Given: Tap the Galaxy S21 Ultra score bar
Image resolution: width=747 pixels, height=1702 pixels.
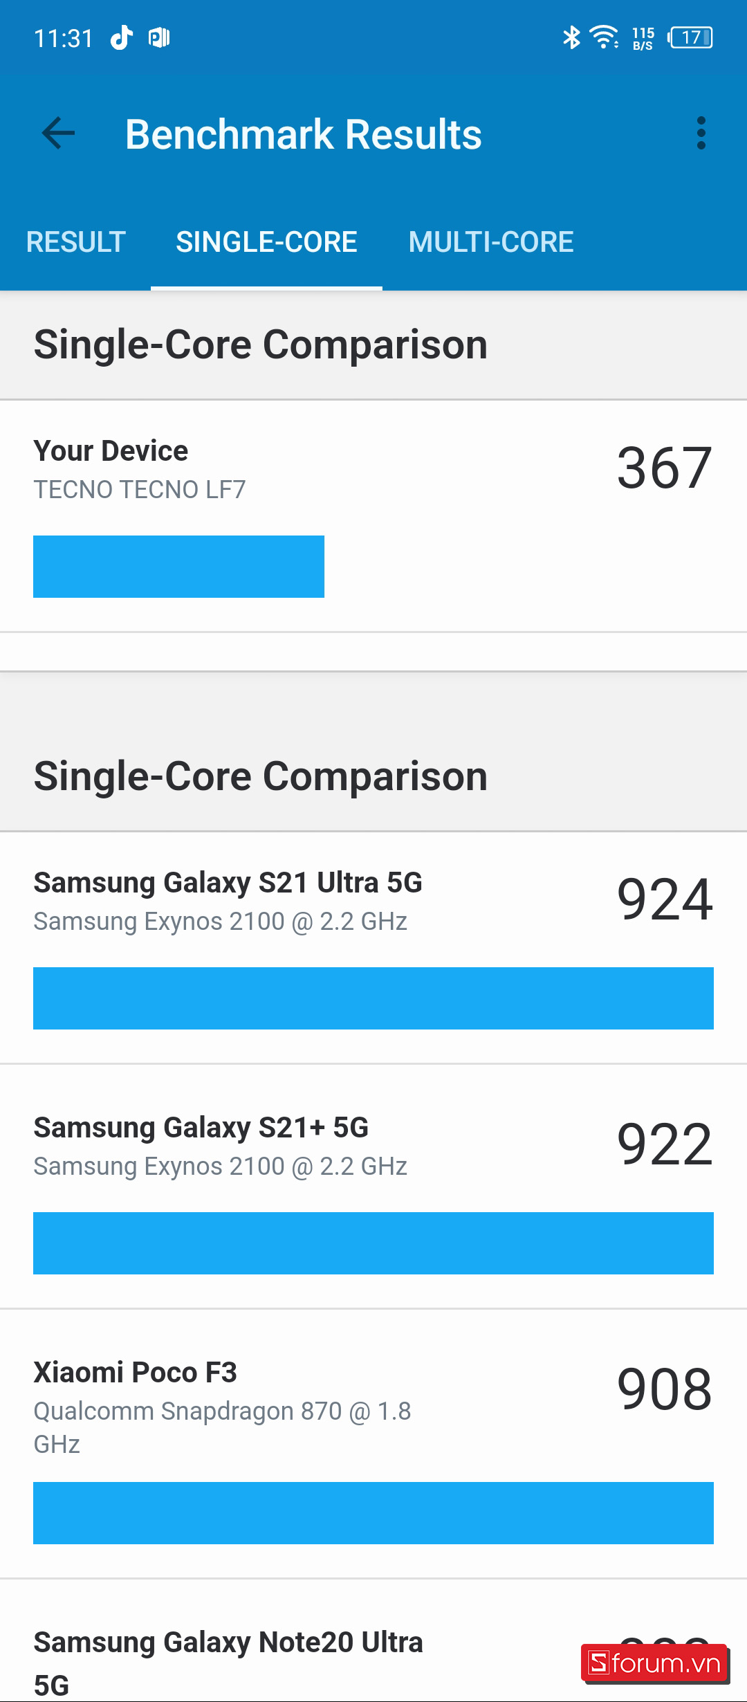Looking at the screenshot, I should click(x=373, y=998).
